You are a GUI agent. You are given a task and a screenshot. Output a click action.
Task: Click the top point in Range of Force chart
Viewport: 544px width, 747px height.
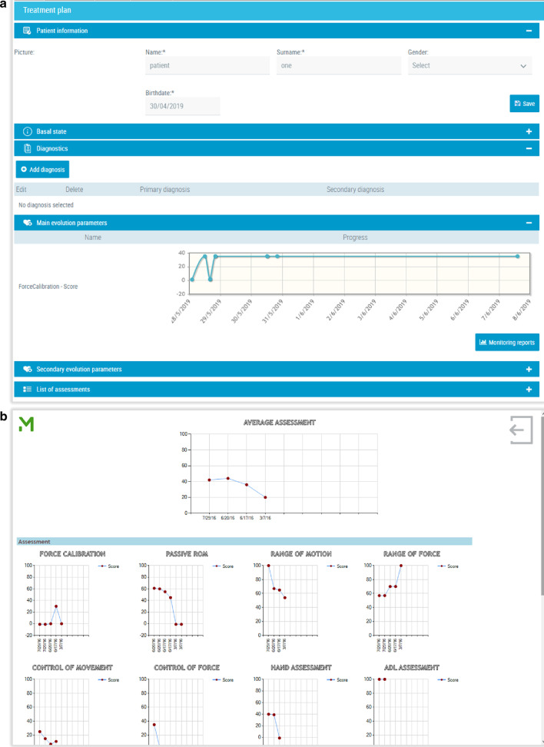(x=401, y=566)
